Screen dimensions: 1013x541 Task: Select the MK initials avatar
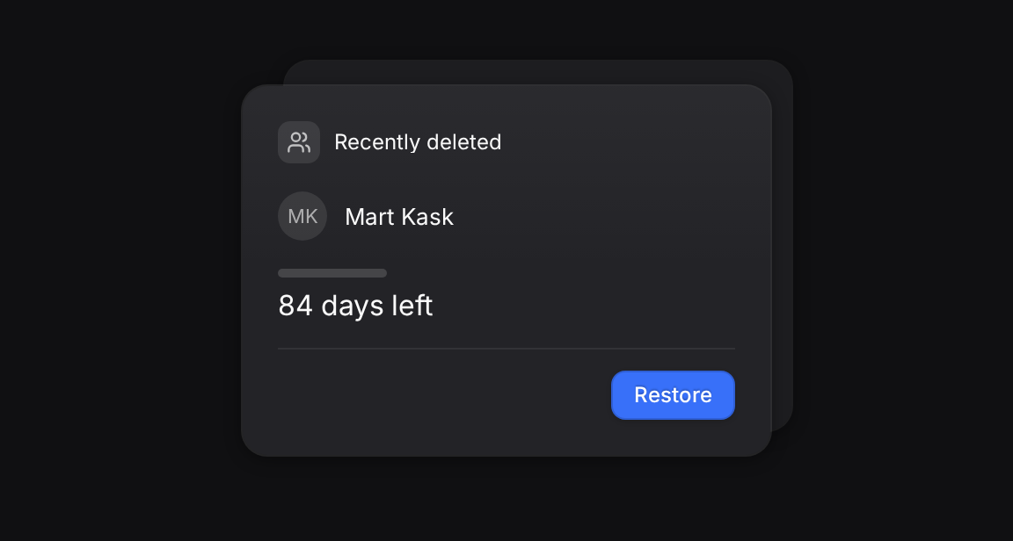click(x=302, y=216)
